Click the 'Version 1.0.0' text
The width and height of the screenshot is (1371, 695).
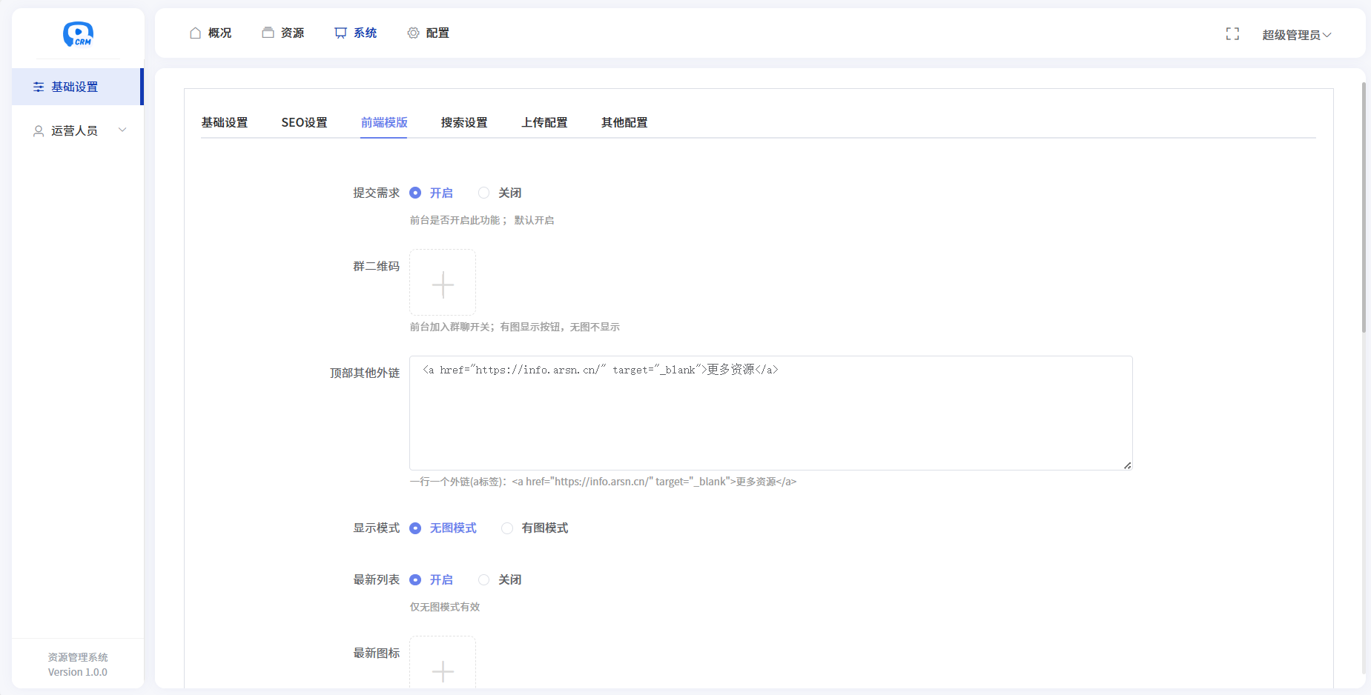click(x=78, y=672)
